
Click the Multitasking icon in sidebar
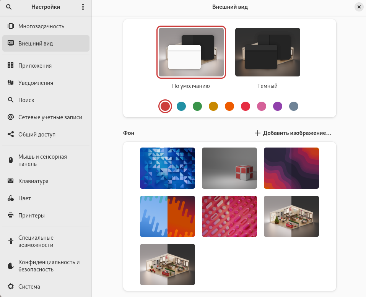coord(11,26)
